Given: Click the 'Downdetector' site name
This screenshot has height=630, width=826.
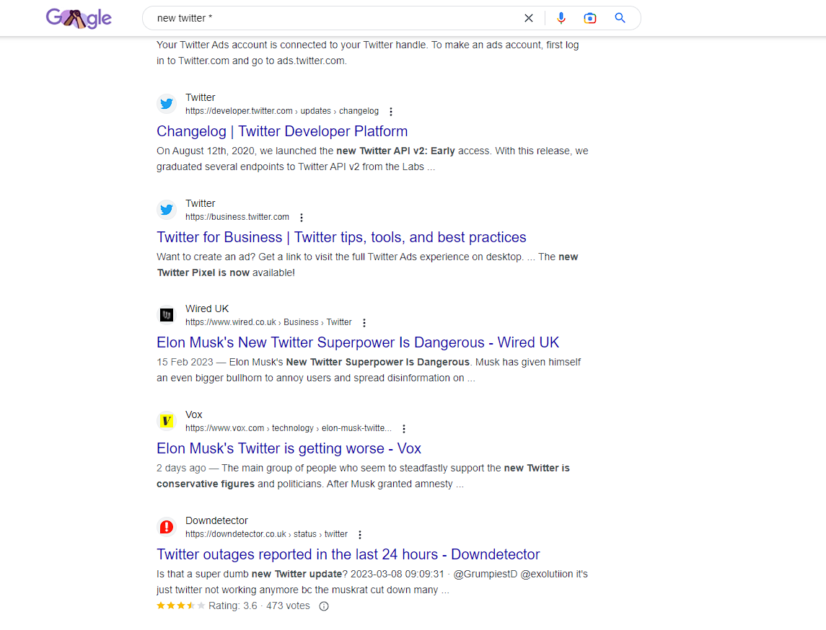Looking at the screenshot, I should coord(216,520).
